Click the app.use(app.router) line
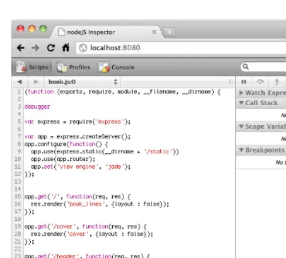 coord(63,159)
